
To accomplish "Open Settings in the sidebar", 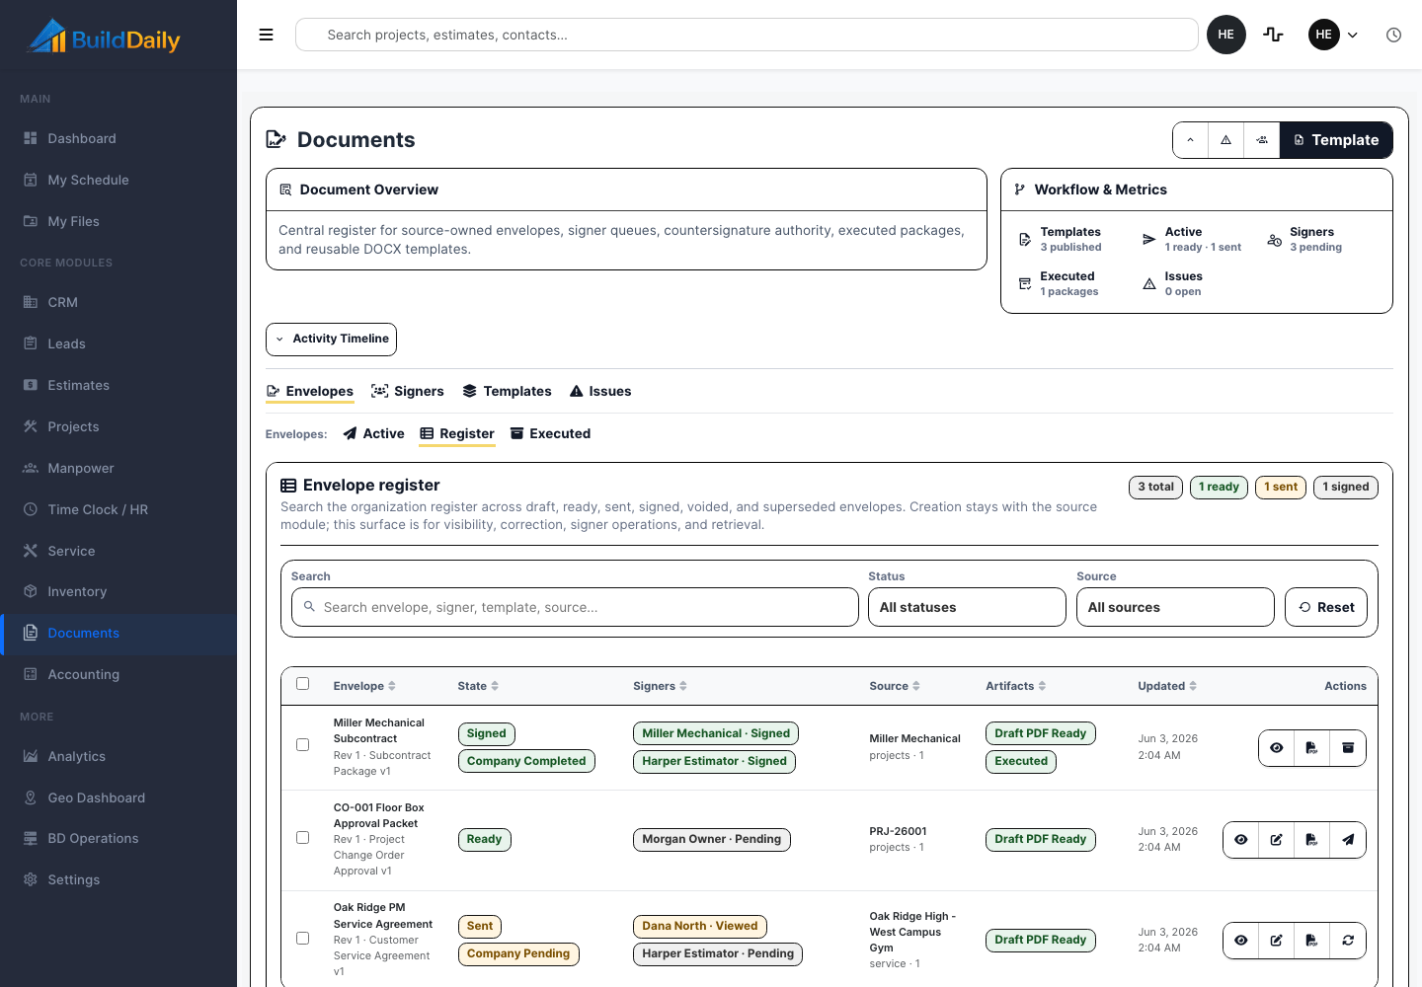I will point(118,879).
